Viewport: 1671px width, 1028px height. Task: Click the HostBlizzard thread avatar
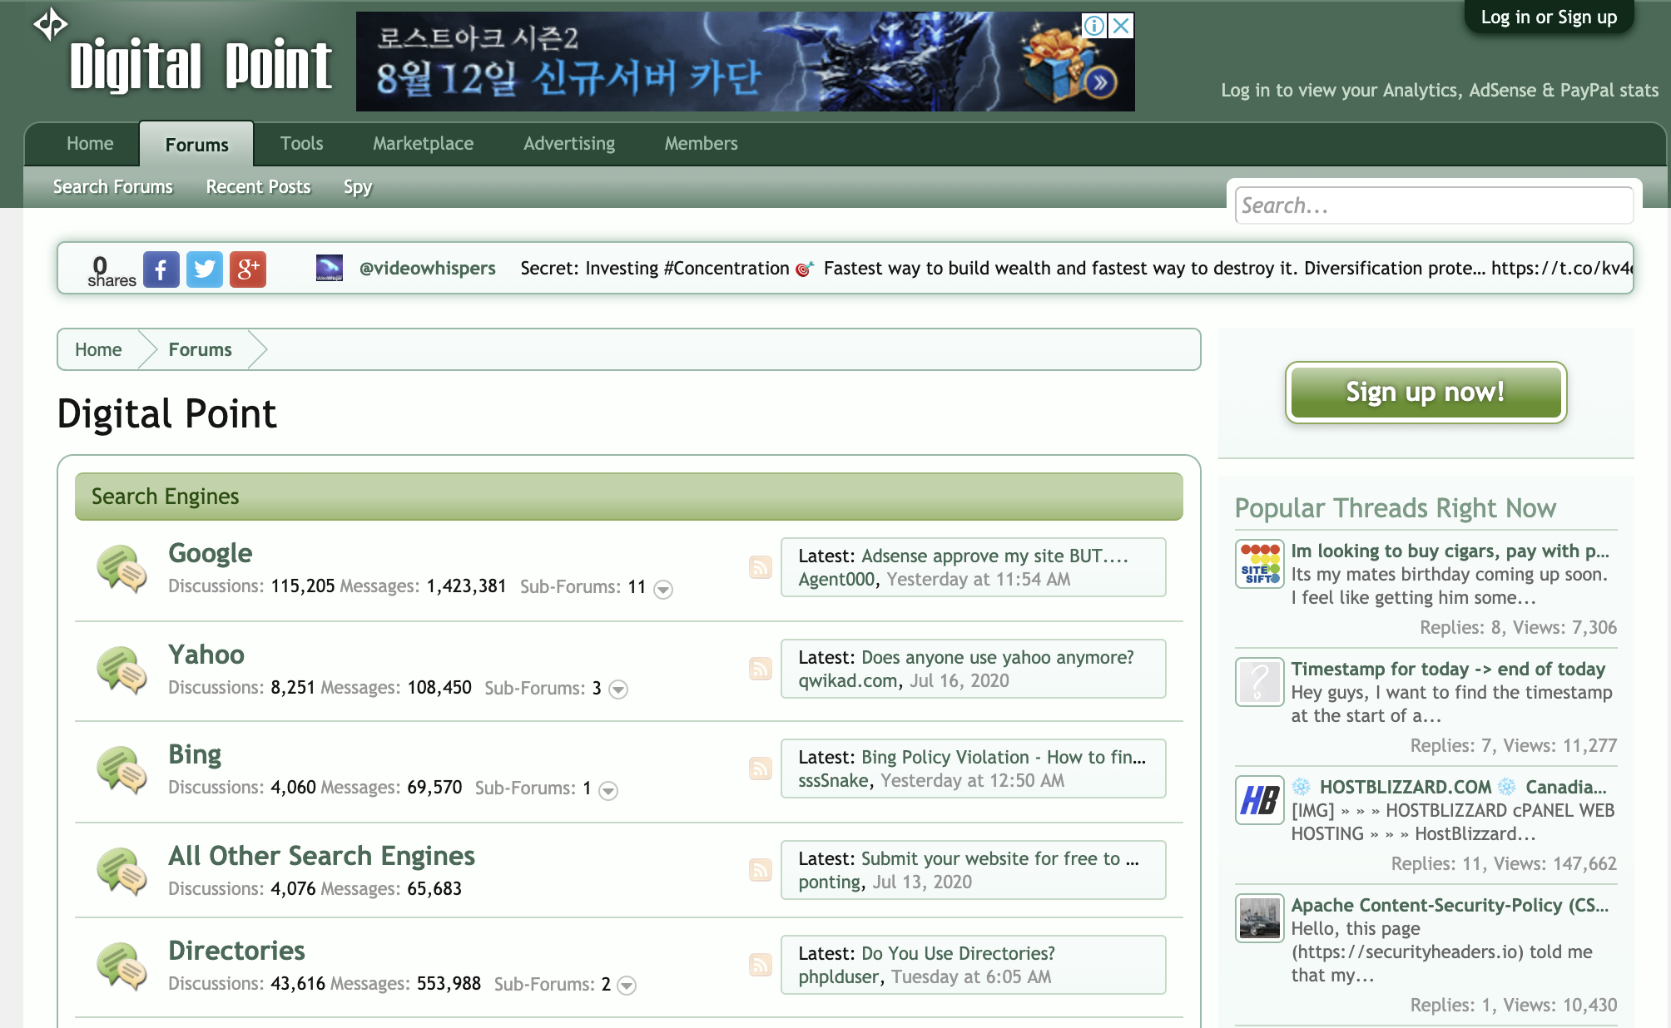(x=1259, y=800)
